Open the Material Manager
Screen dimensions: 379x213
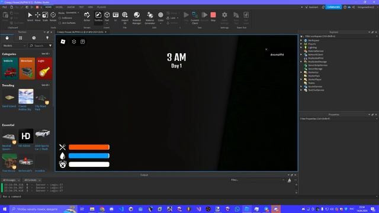[137, 18]
